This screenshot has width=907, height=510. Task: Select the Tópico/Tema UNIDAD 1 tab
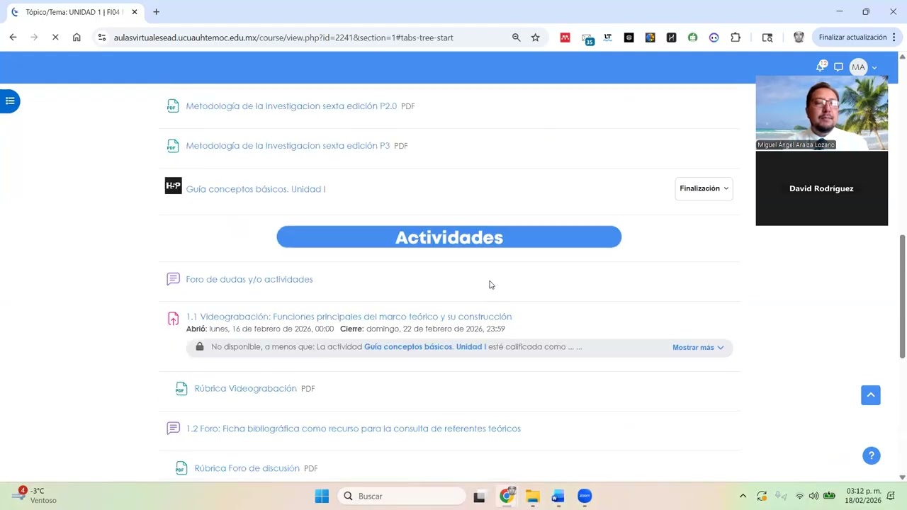click(x=73, y=12)
